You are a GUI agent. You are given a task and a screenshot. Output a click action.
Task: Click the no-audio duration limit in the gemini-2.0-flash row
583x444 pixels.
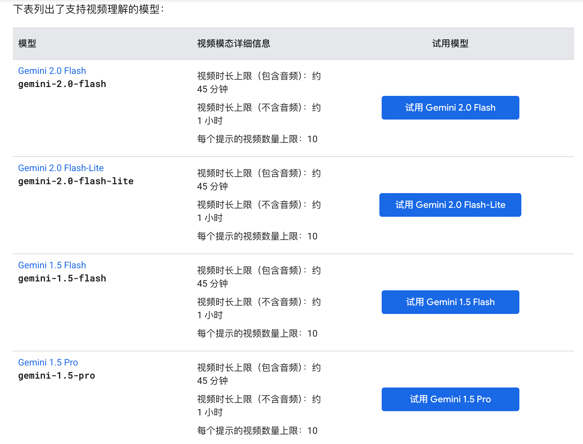tap(259, 114)
